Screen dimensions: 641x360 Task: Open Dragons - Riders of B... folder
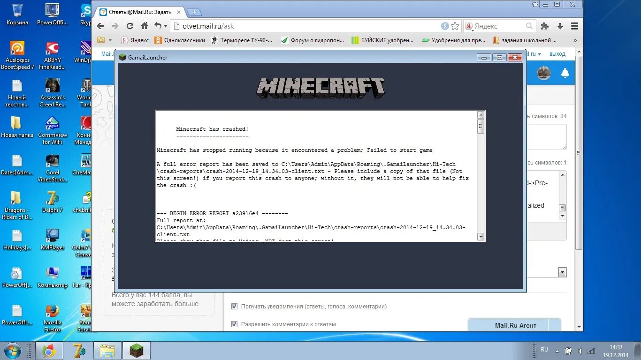(17, 205)
